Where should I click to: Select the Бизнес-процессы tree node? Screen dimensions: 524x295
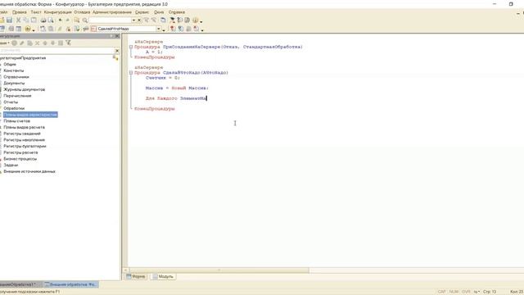(20, 159)
